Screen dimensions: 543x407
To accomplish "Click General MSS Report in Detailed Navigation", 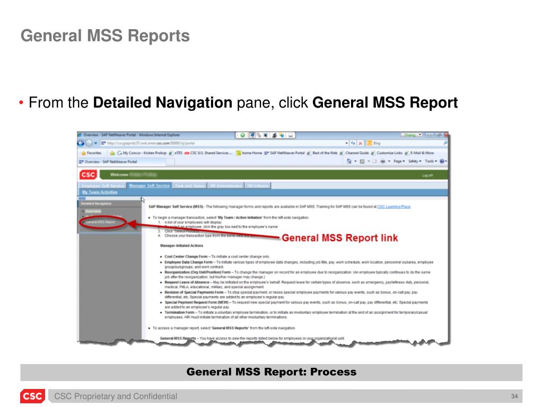I will (x=100, y=222).
